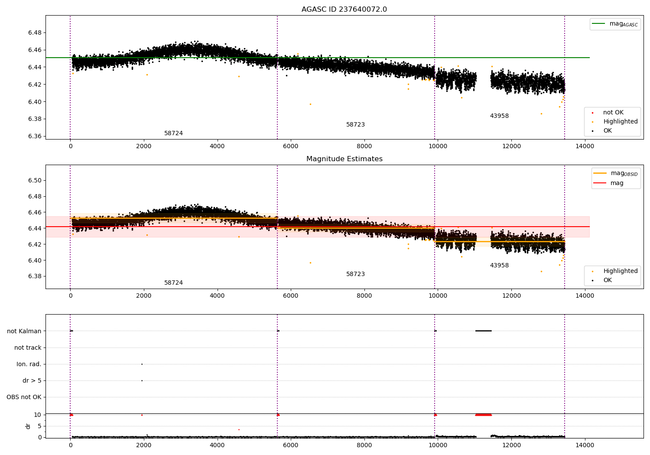
Task: Click OBSID label 58724 in Magnitude Estimates plot
Action: click(173, 283)
